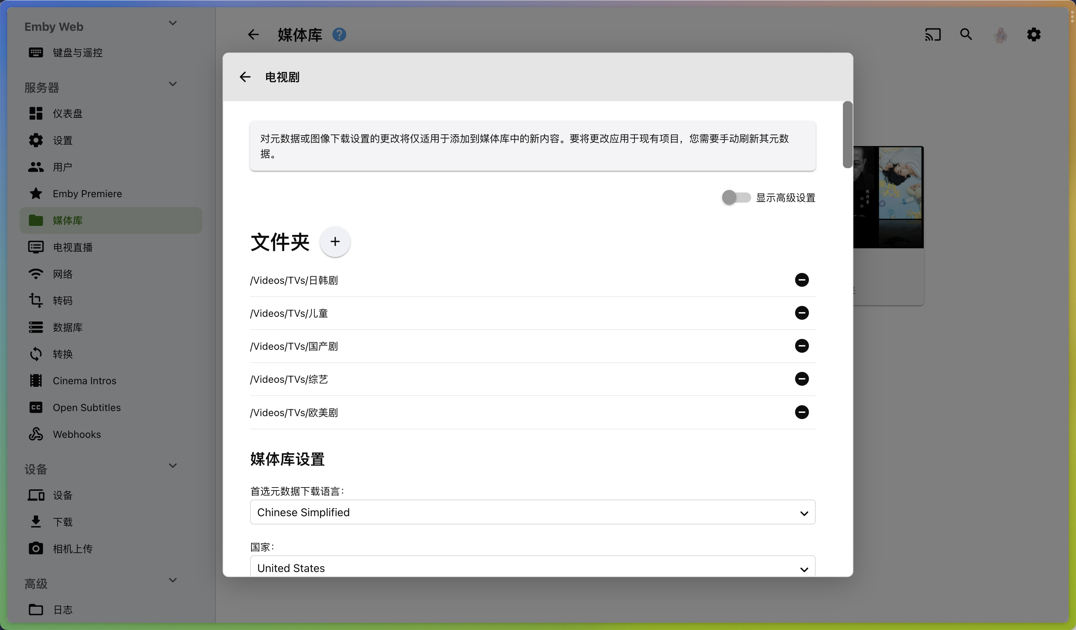Viewport: 1076px width, 630px height.
Task: Toggle 显示高级设置 switch on
Action: 736,198
